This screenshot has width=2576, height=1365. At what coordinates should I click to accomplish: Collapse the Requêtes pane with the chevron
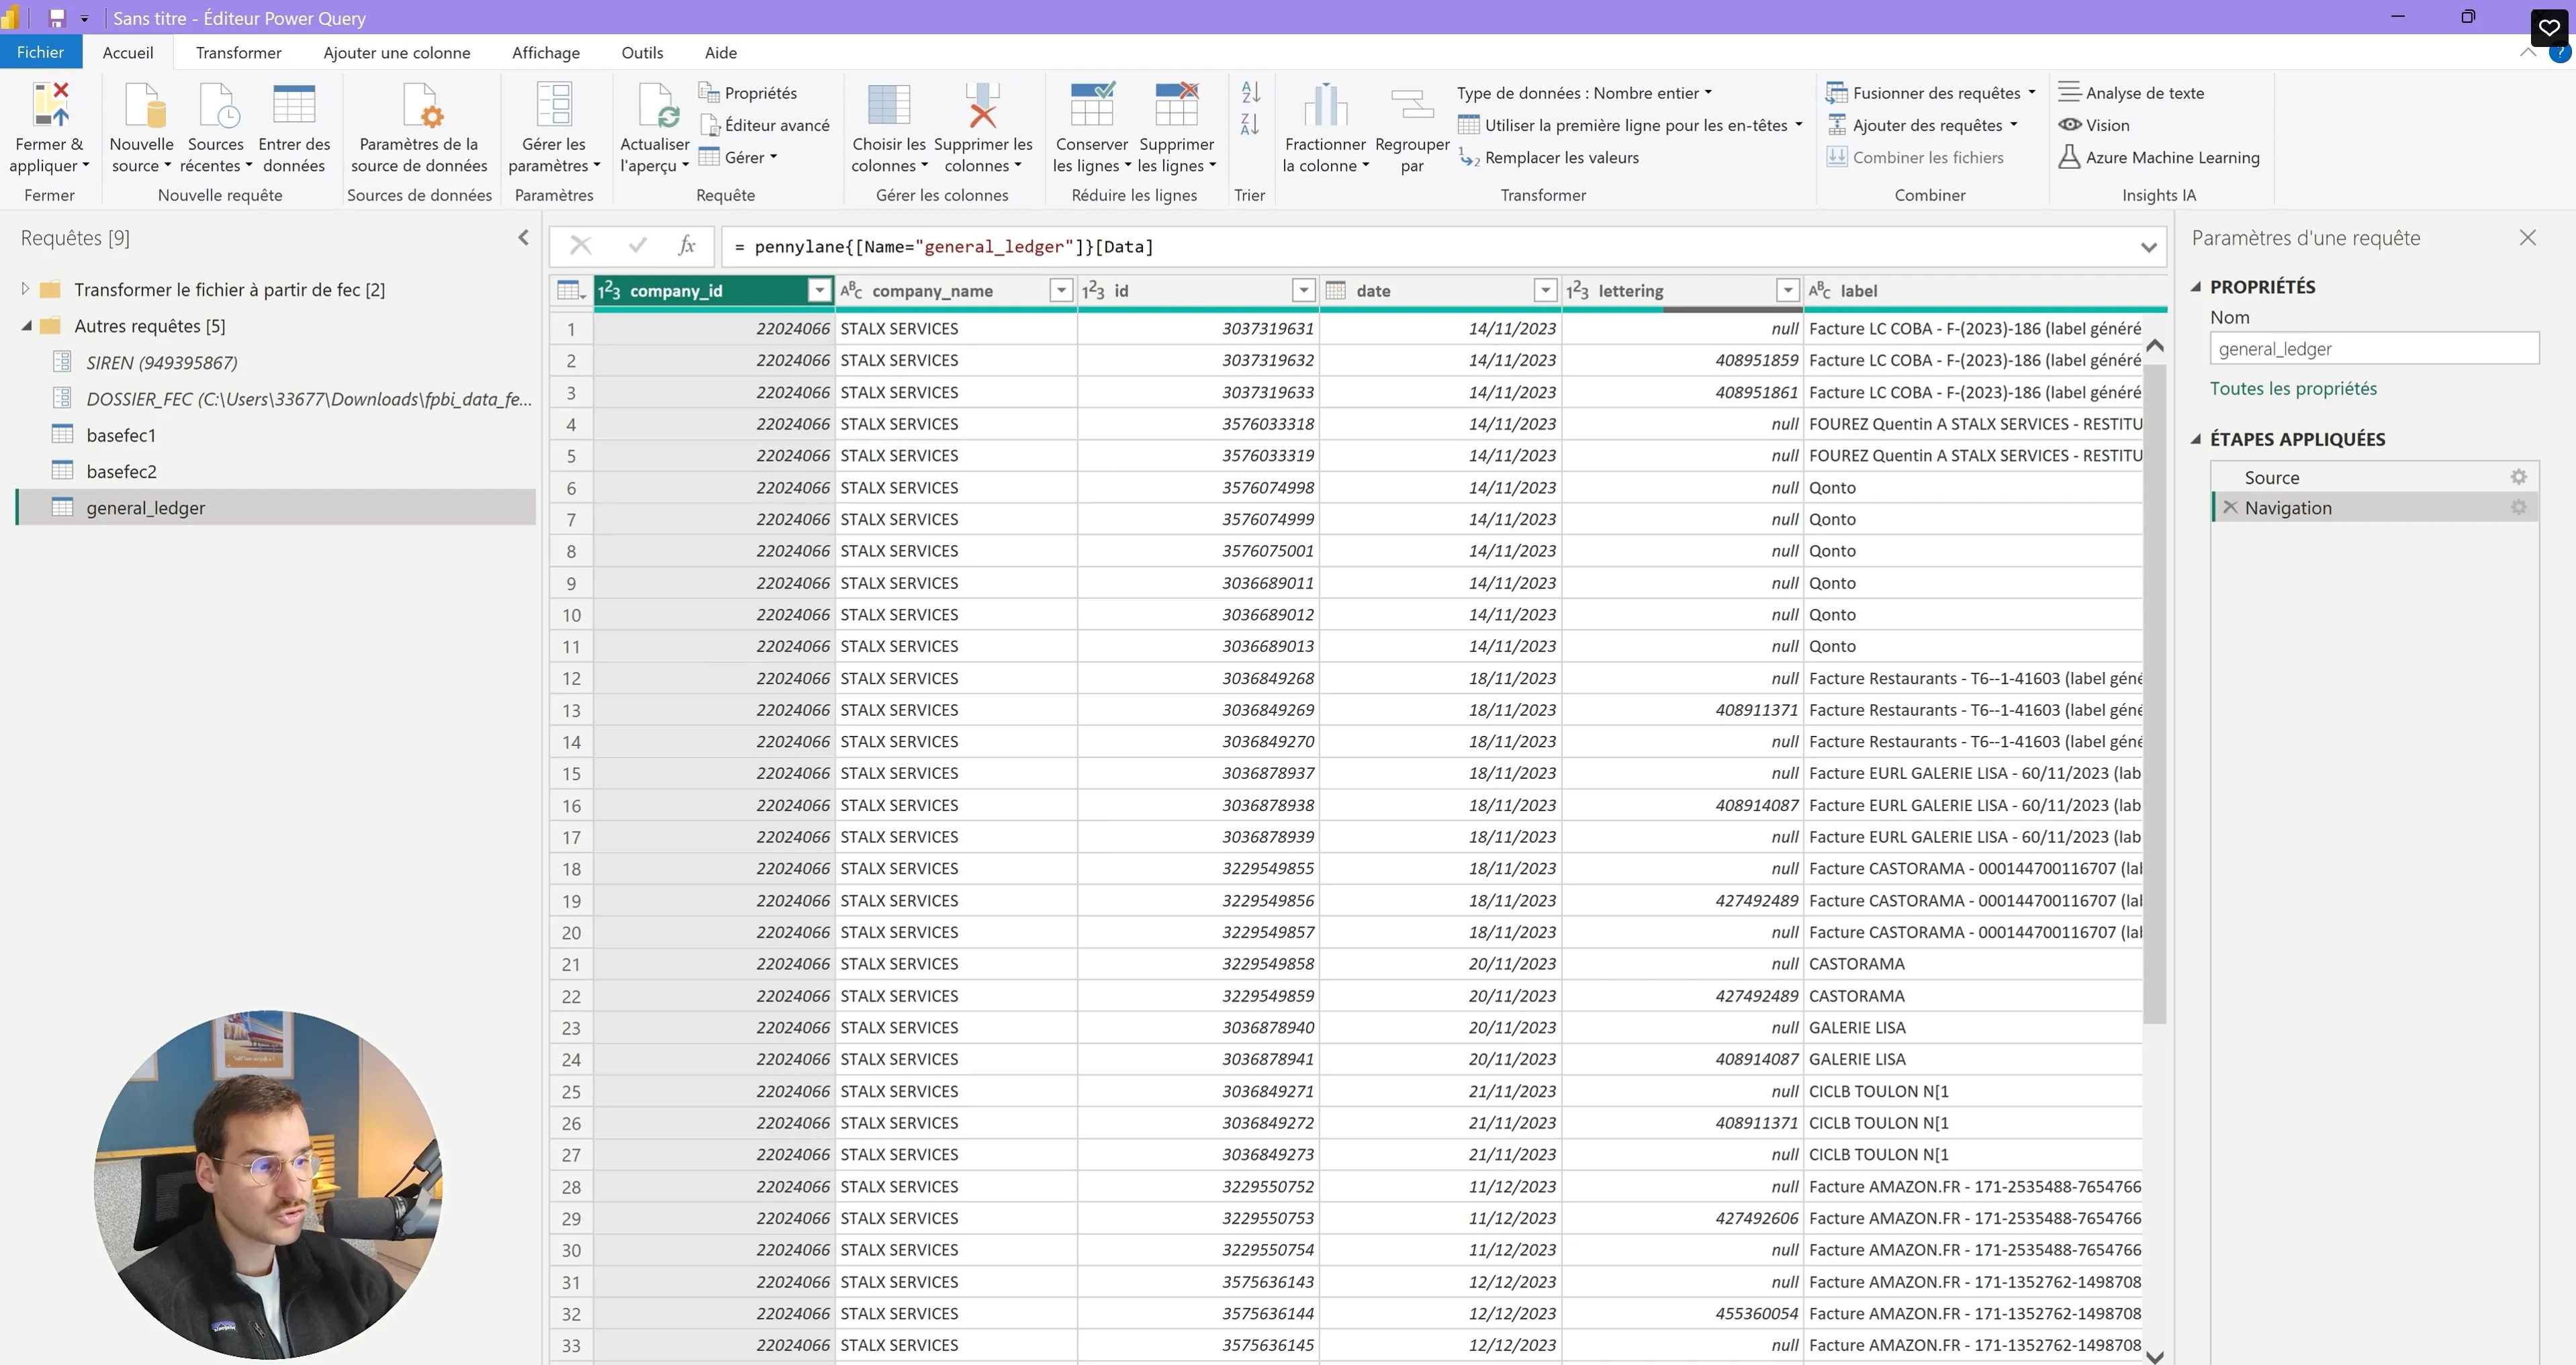523,237
